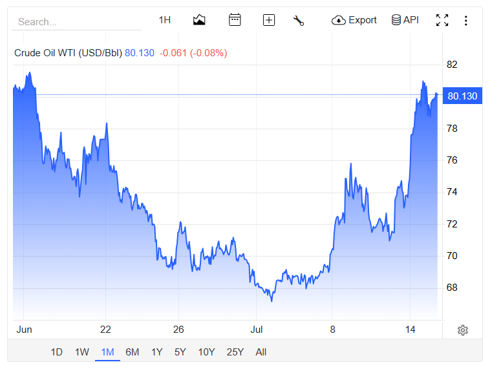Click the 68 y-axis price label
Screen dimensions: 490x369
[x=452, y=288]
